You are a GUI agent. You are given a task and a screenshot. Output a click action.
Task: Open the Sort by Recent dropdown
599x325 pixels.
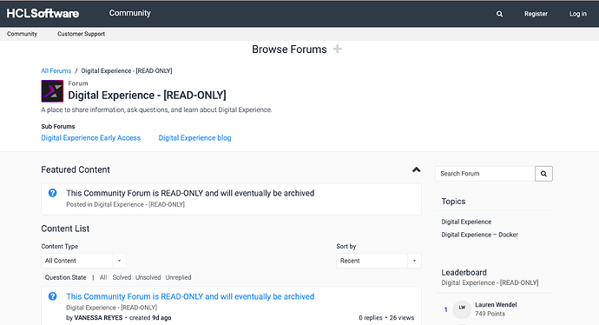click(x=378, y=261)
